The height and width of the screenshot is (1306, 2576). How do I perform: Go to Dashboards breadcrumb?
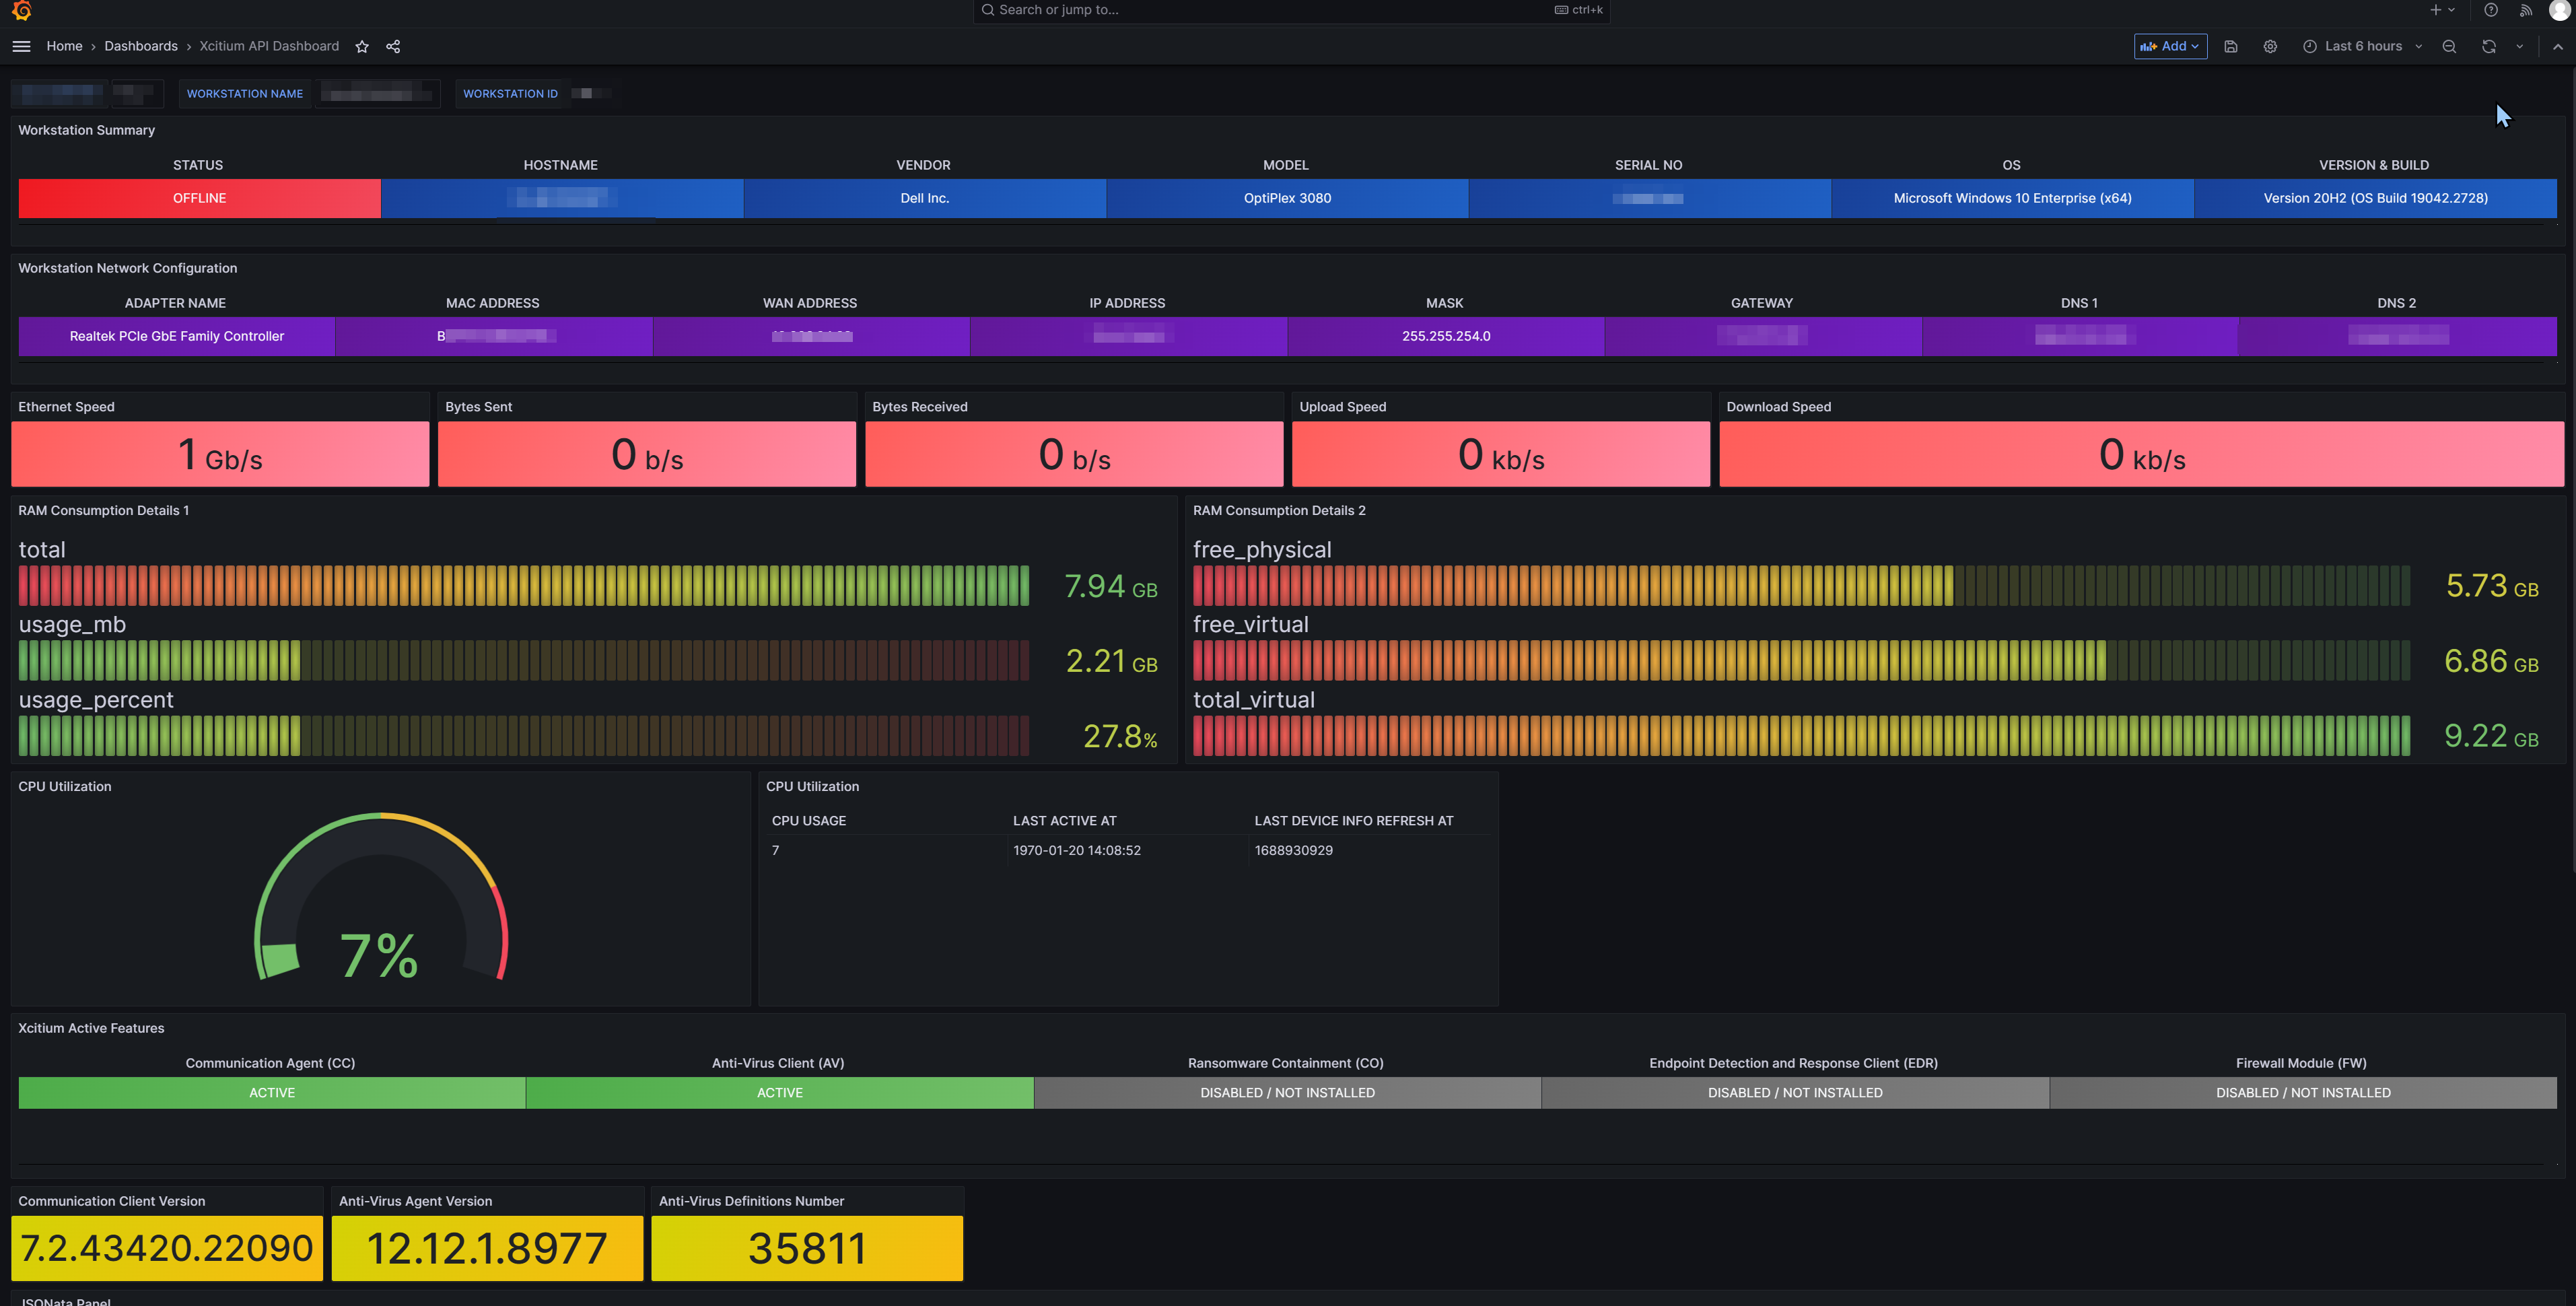click(141, 46)
